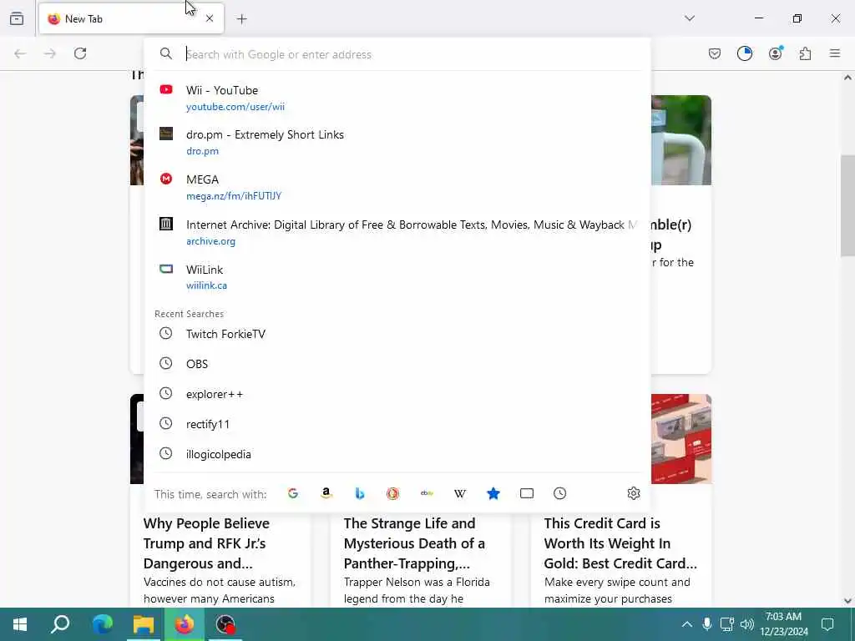Viewport: 855px width, 641px height.
Task: Select recent search Twitch ForkieTV
Action: point(397,334)
